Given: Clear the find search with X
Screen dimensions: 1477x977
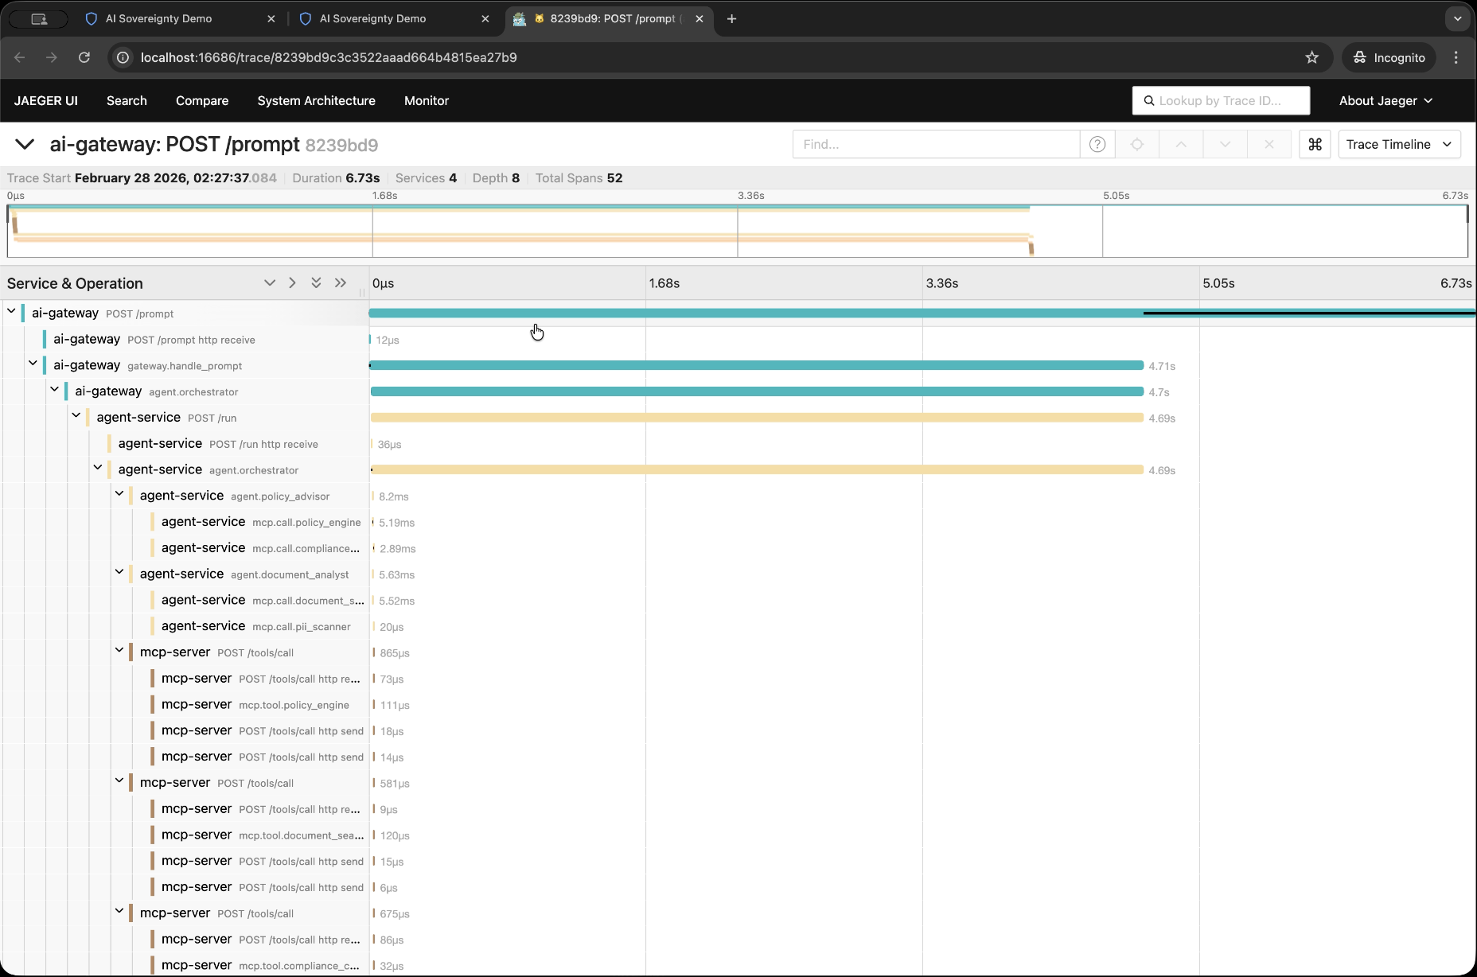Looking at the screenshot, I should click(1269, 144).
